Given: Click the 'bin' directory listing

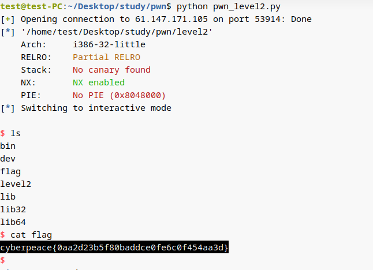Looking at the screenshot, I should point(8,146).
